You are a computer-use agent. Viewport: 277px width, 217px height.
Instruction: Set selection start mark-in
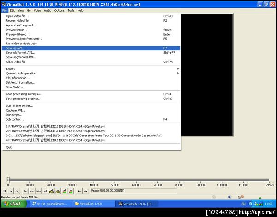pyautogui.click(x=79, y=191)
